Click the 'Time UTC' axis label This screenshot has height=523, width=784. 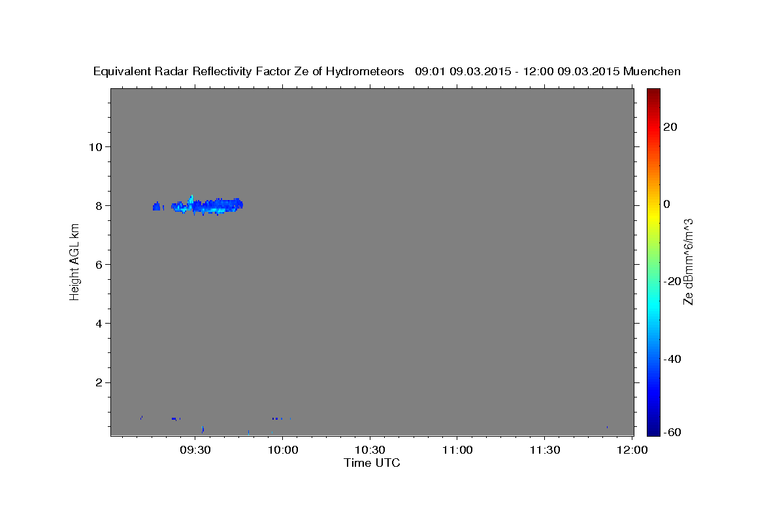[372, 463]
